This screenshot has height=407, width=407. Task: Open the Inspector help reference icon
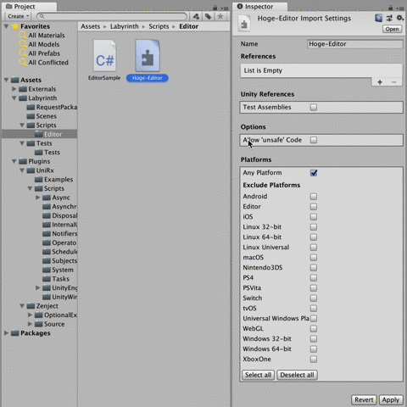coord(378,19)
